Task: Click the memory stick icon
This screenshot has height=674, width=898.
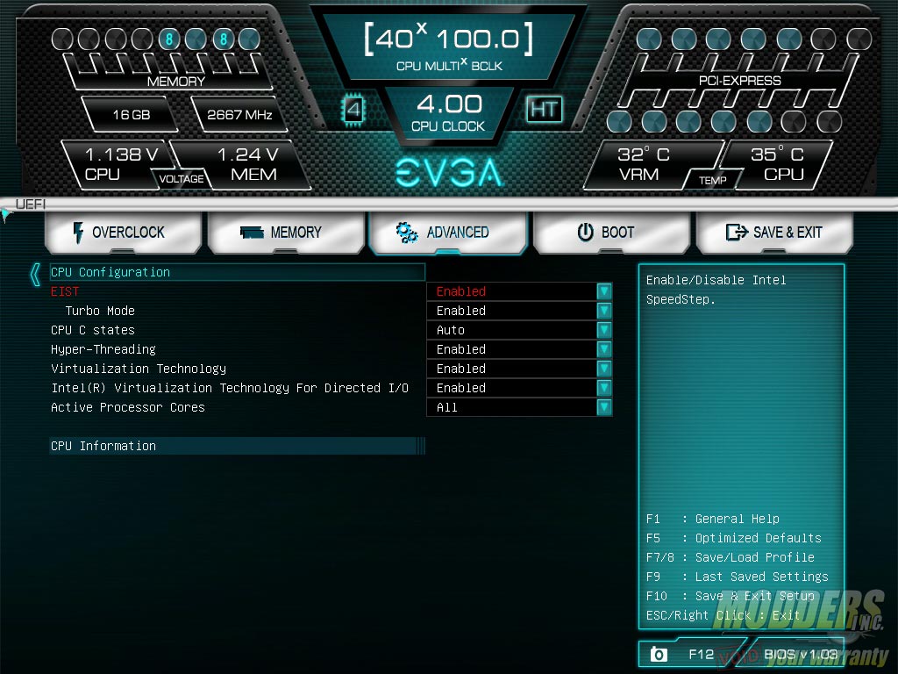Action: 252,232
